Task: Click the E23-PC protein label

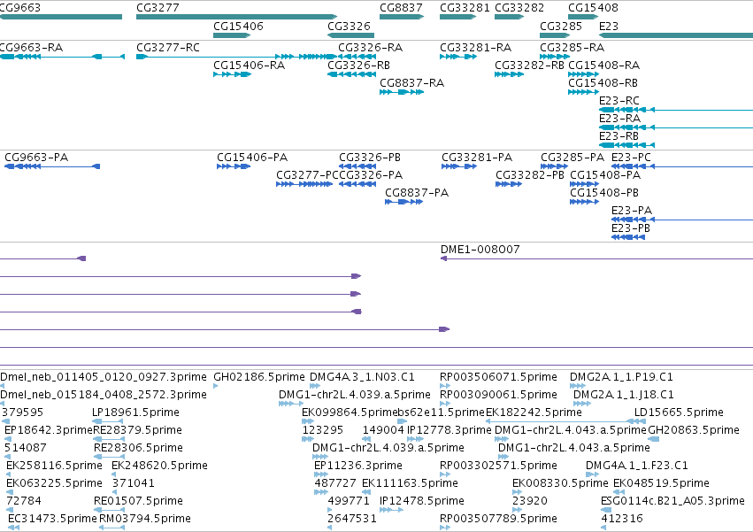Action: (x=632, y=158)
